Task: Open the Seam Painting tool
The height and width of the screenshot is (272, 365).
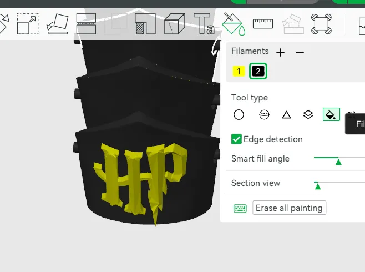Action: 175,24
